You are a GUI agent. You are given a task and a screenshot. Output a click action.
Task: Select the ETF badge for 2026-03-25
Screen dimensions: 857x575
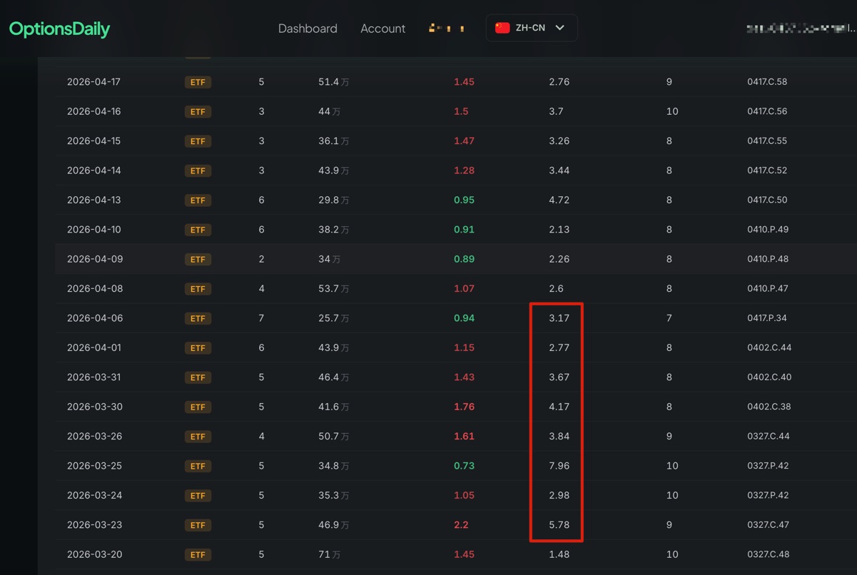click(x=198, y=466)
